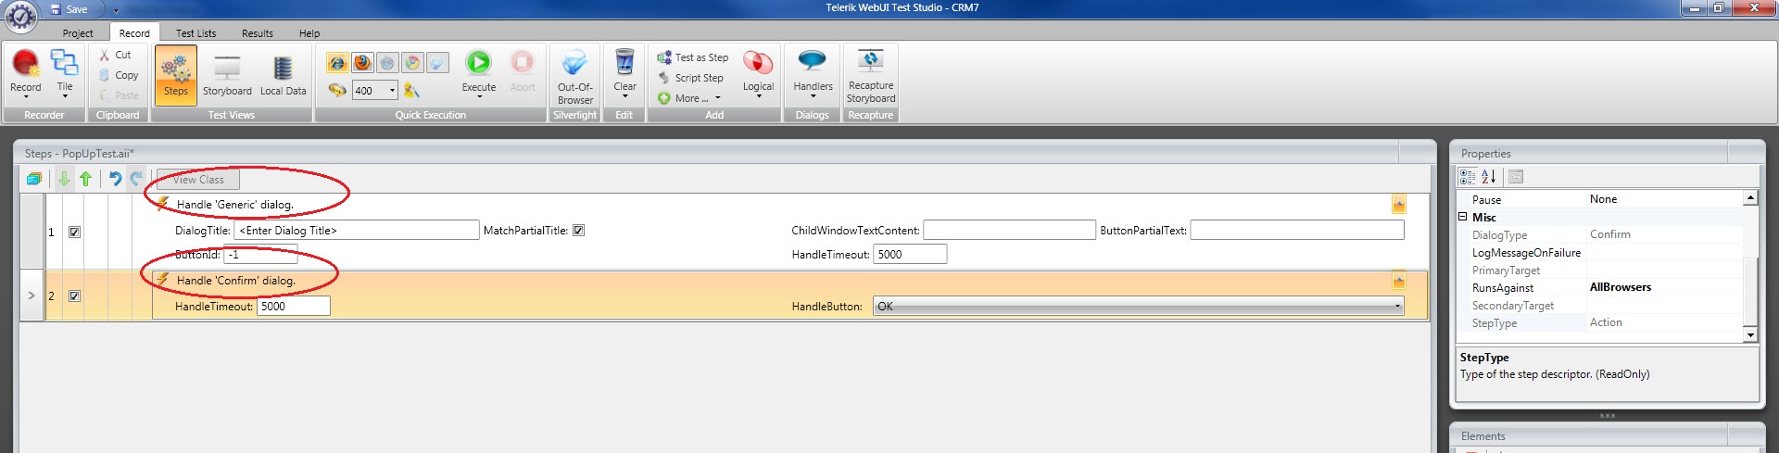Select Chrome for quick execution
Viewport: 1779px width, 453px height.
pos(412,63)
